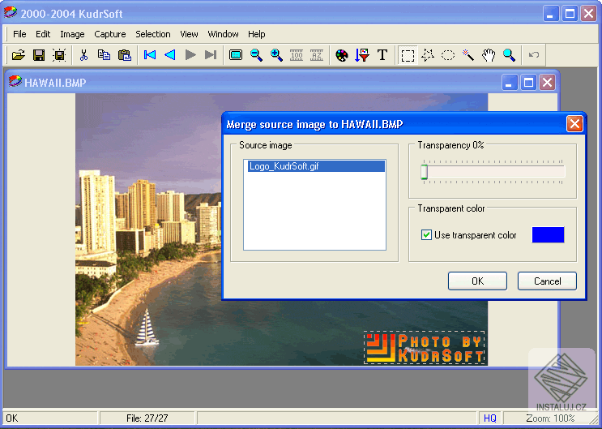Open the Help menu
602x429 pixels.
tap(257, 34)
